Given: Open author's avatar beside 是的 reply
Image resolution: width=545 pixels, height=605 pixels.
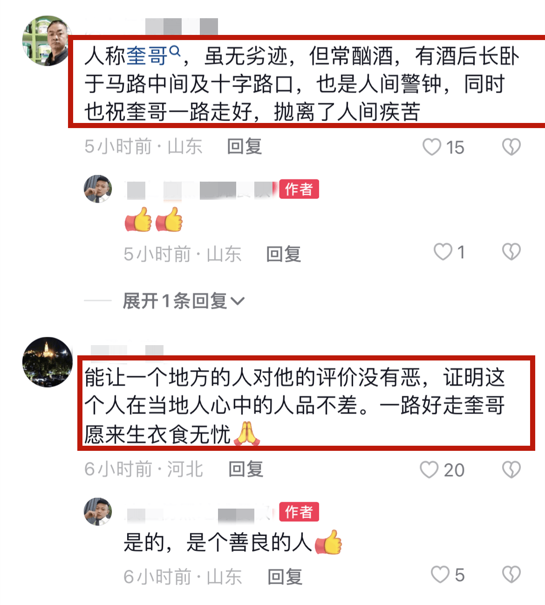Looking at the screenshot, I should (x=98, y=511).
